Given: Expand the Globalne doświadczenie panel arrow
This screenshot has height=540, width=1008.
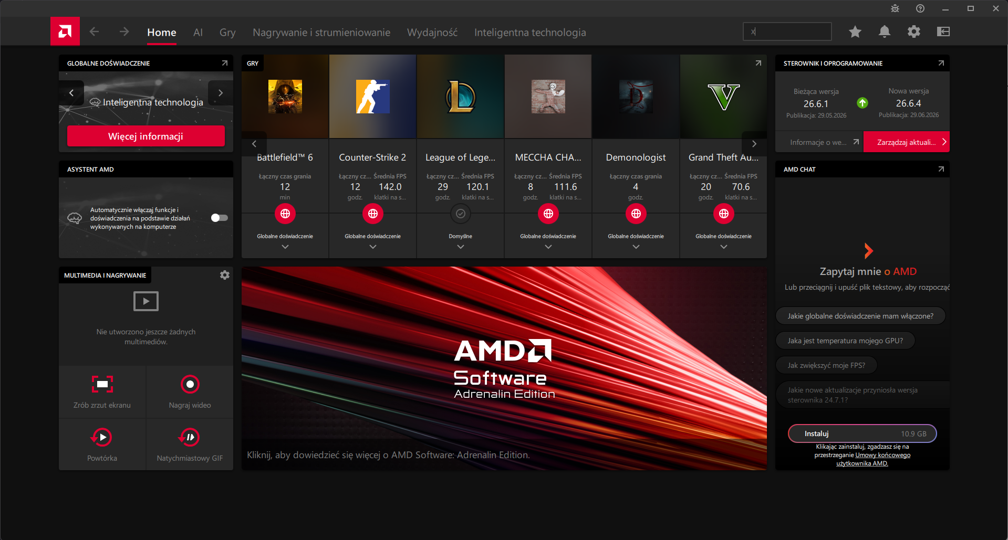Looking at the screenshot, I should pos(225,63).
